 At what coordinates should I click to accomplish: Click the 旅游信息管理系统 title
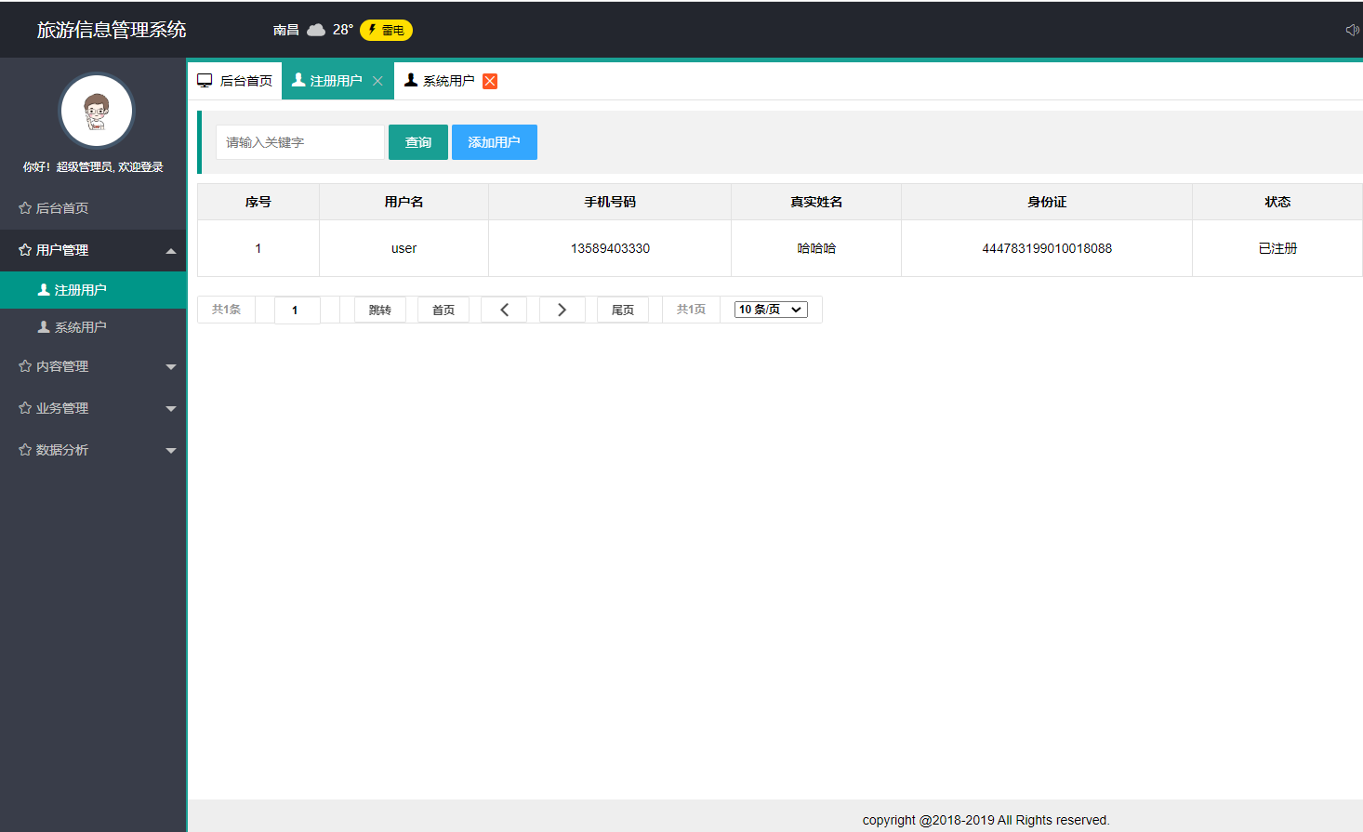coord(112,30)
